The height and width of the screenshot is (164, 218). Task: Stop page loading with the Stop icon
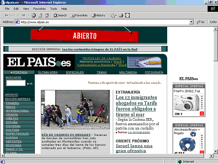click(33, 15)
